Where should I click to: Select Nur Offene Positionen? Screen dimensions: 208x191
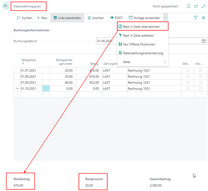pos(143,44)
